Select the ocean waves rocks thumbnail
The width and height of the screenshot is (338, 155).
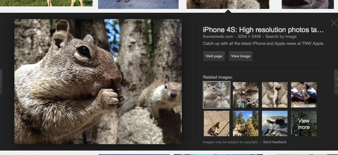(275, 123)
